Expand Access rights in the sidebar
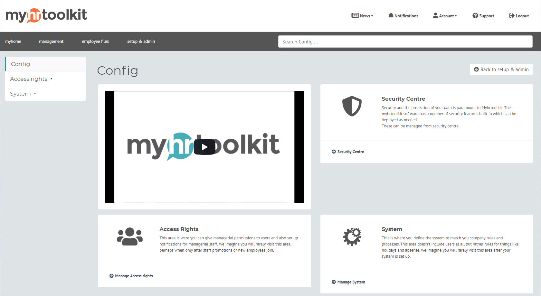Viewport: 541px width, 296px height. [31, 79]
